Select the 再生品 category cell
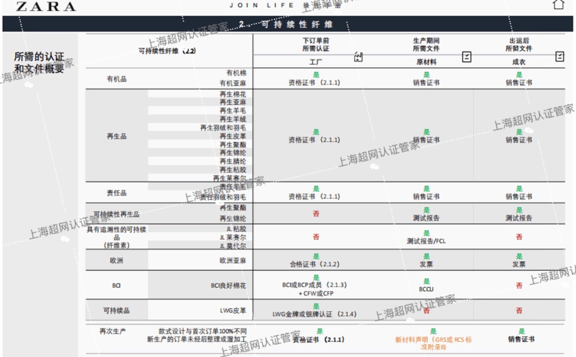 (117, 136)
